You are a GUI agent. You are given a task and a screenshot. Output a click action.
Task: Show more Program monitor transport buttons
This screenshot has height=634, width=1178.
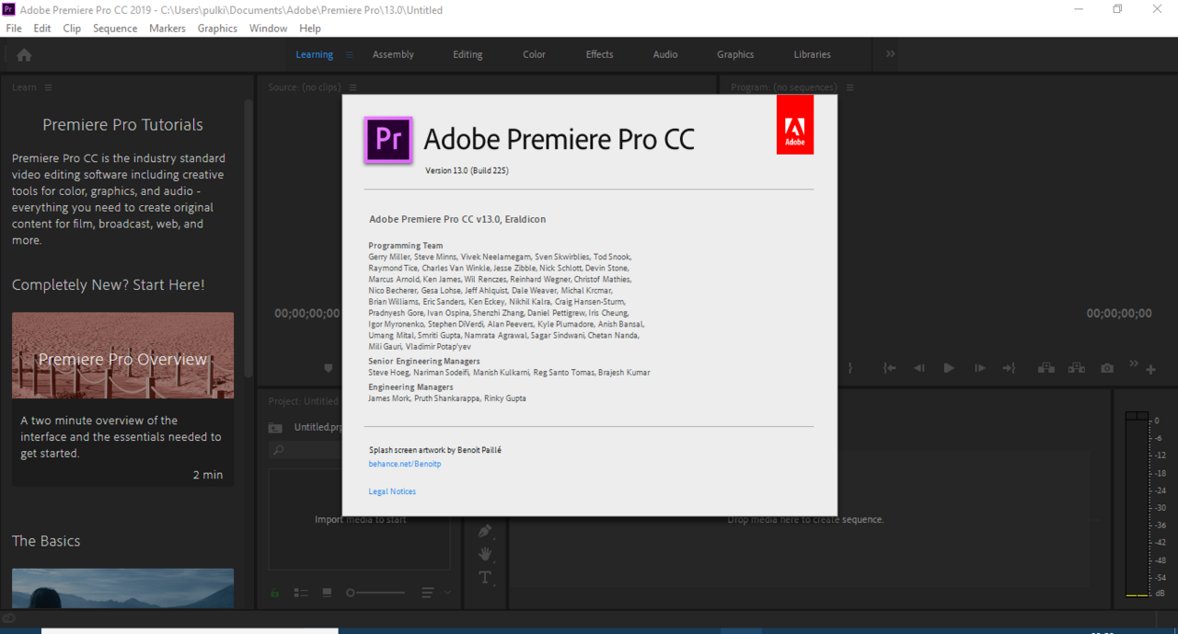pyautogui.click(x=1134, y=363)
